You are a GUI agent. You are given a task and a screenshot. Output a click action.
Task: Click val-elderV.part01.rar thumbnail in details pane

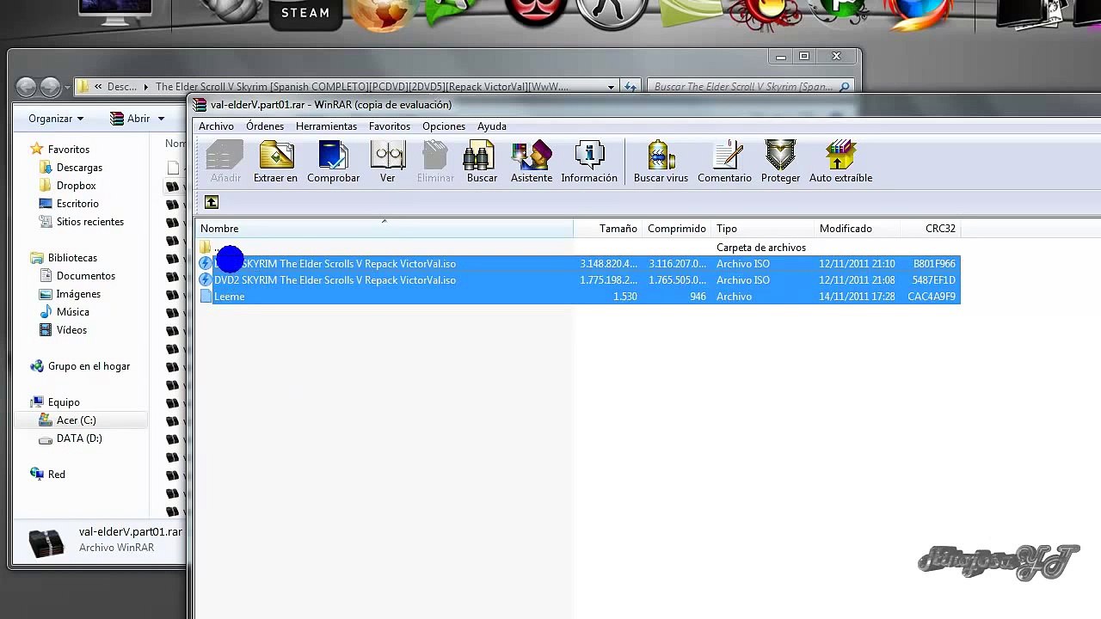click(x=46, y=542)
